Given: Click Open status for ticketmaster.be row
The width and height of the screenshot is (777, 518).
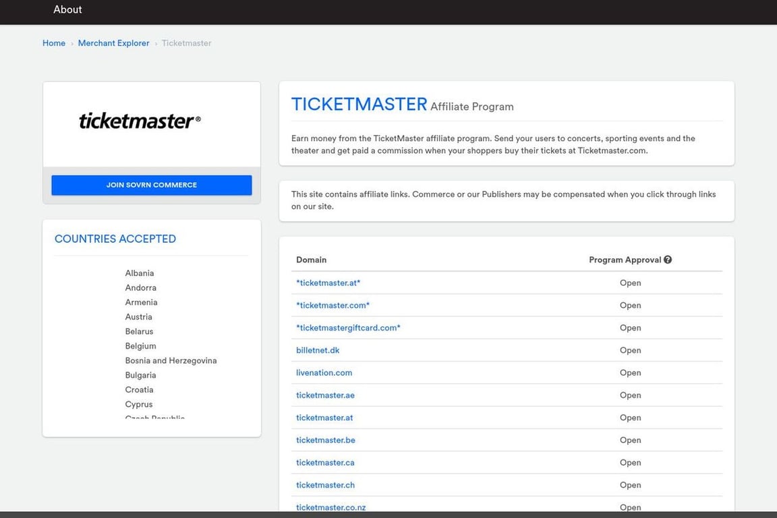Looking at the screenshot, I should click(631, 440).
